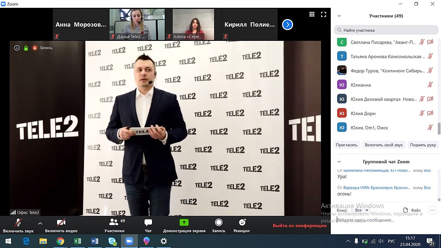Show hidden system tray icons arrow
Image resolution: width=441 pixels, height=248 pixels.
[348, 241]
